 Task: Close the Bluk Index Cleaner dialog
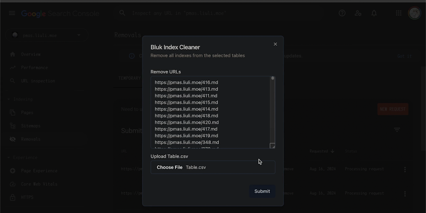pyautogui.click(x=275, y=44)
